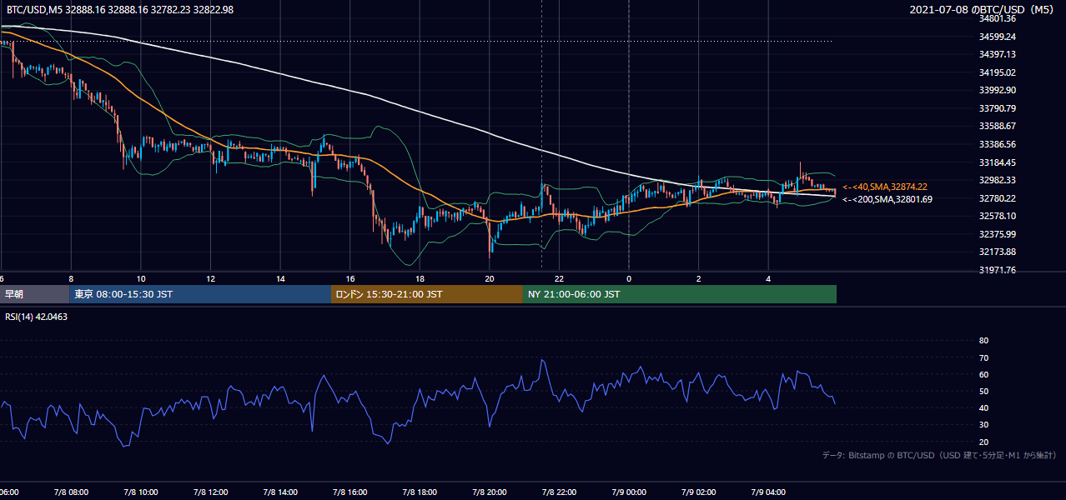This screenshot has height=500, width=1066.
Task: Click the 7/9 04:00 date label
Action: point(769,492)
